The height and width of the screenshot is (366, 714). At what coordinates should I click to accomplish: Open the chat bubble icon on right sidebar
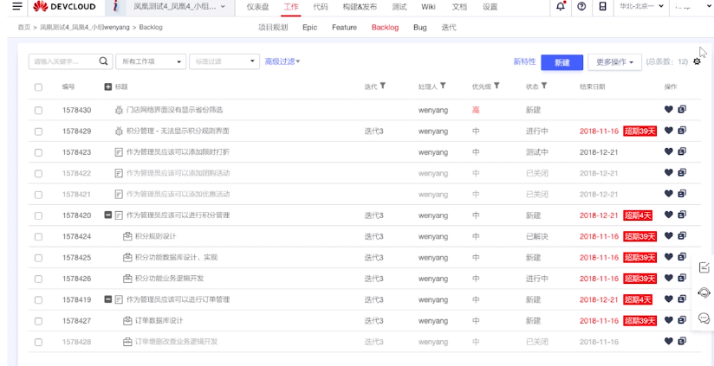coord(704,318)
